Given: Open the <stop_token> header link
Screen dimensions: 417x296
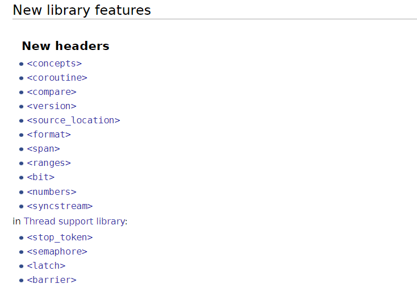Looking at the screenshot, I should pyautogui.click(x=60, y=237).
